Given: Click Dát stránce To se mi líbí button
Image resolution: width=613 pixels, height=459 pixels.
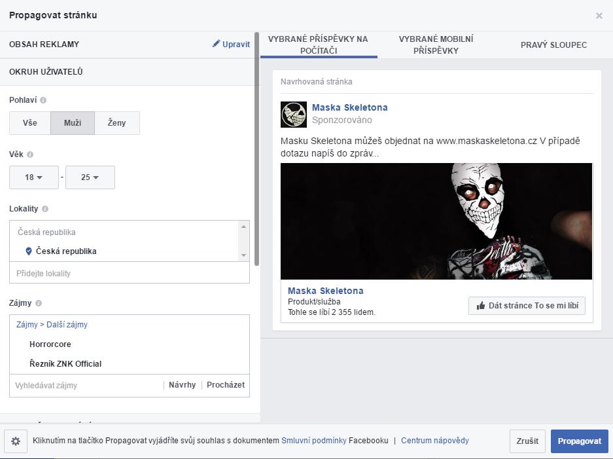Looking at the screenshot, I should 527,306.
